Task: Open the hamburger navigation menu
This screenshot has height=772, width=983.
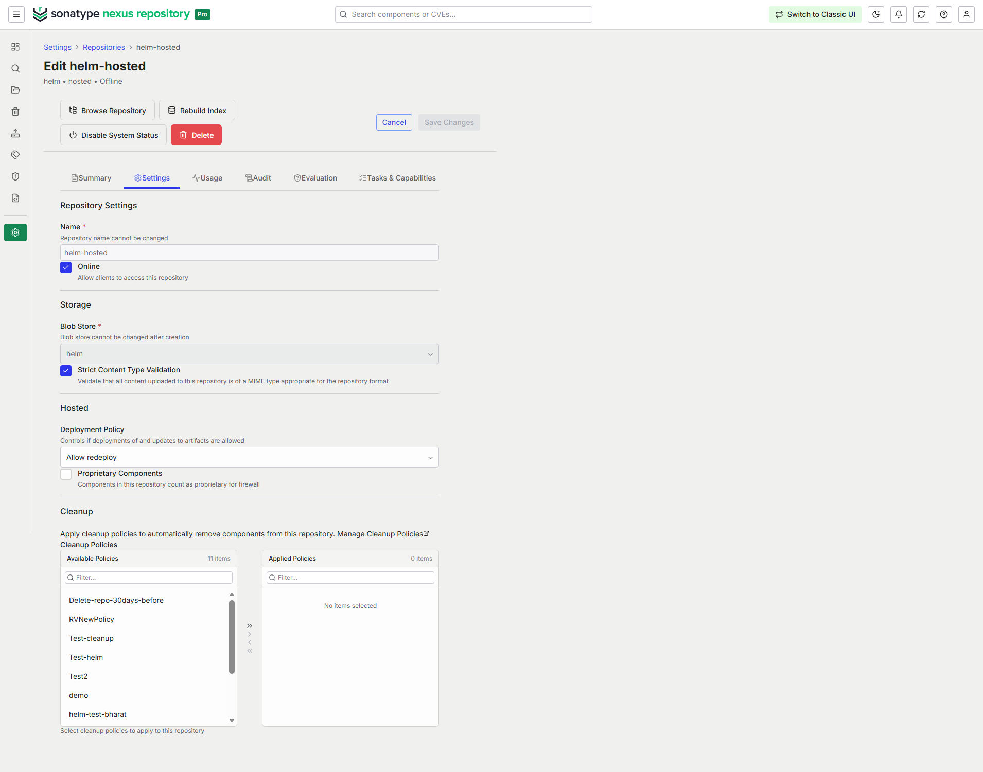Action: (16, 14)
